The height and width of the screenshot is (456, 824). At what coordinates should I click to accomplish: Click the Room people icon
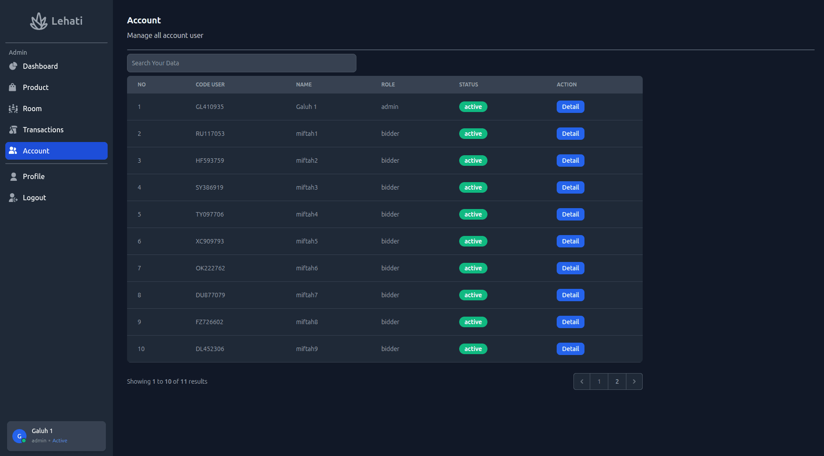13,108
